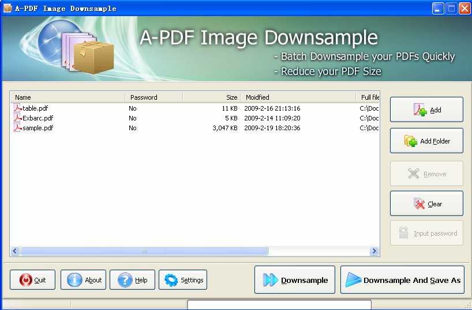Click the Add PDF button
This screenshot has width=472, height=310.
(426, 109)
